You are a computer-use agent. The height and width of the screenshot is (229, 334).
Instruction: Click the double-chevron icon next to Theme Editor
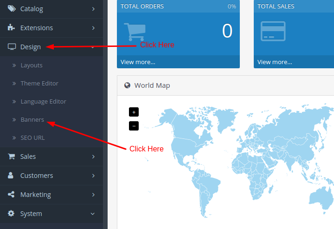pyautogui.click(x=14, y=83)
